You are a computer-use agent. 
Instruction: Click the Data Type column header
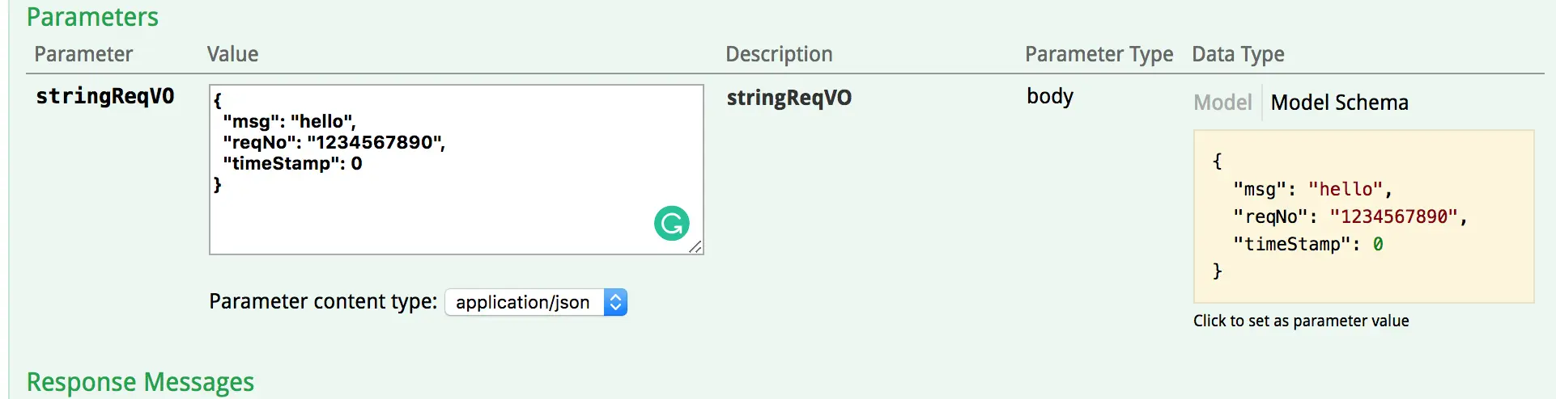coord(1238,54)
